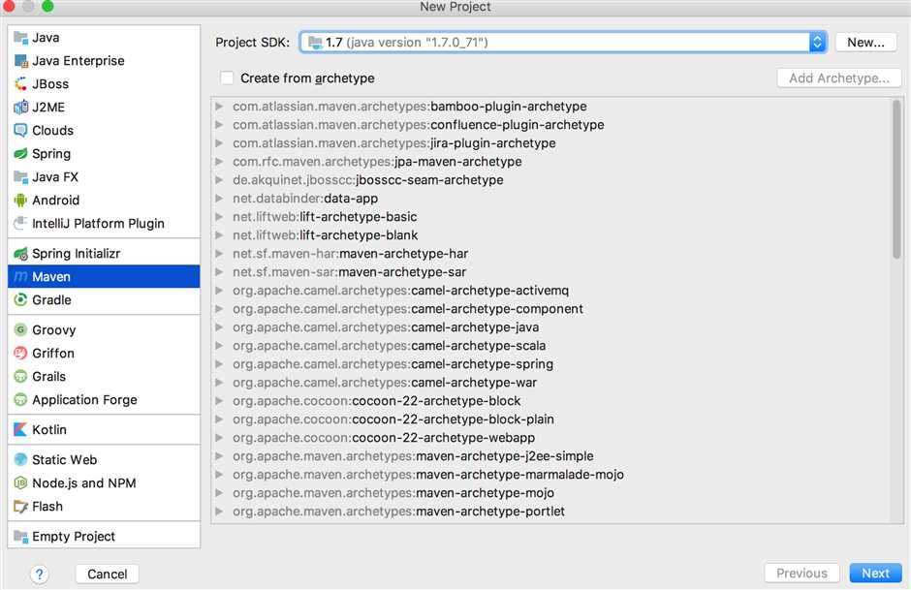Click the IntelliJ Platform Plugin icon
The image size is (911, 590).
click(x=20, y=224)
